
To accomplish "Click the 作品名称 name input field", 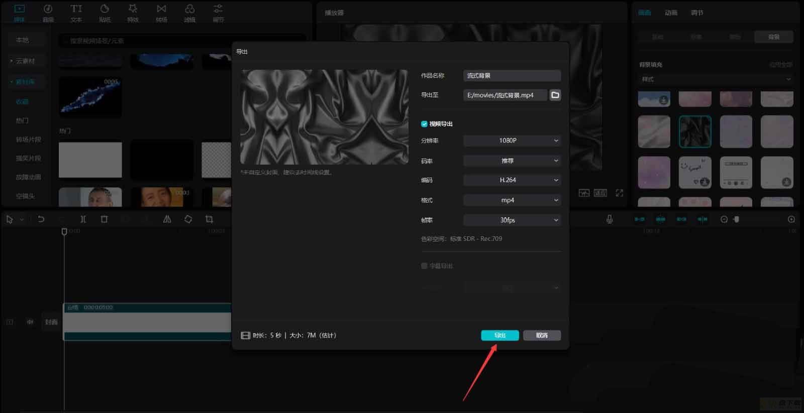I will point(512,76).
